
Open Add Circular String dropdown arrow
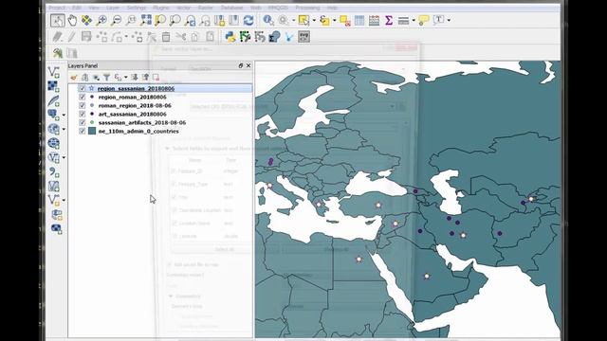[126, 37]
